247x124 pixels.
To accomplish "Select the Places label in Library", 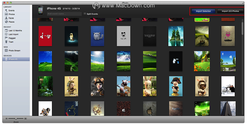I will 12,22.
